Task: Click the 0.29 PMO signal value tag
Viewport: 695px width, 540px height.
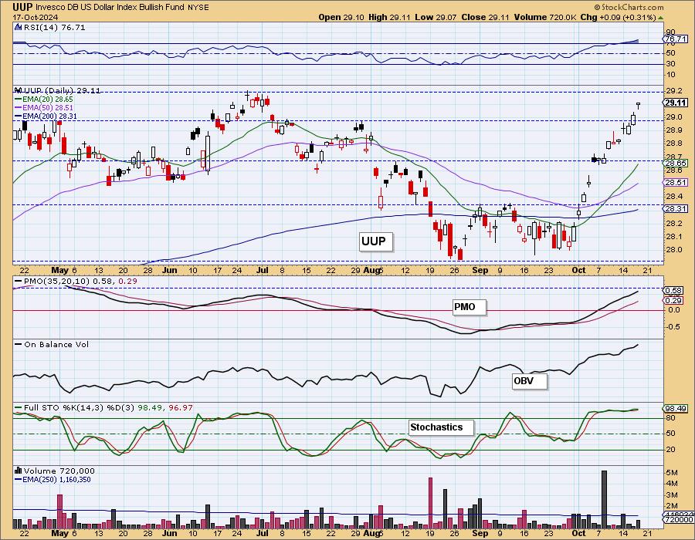Action: click(x=673, y=301)
